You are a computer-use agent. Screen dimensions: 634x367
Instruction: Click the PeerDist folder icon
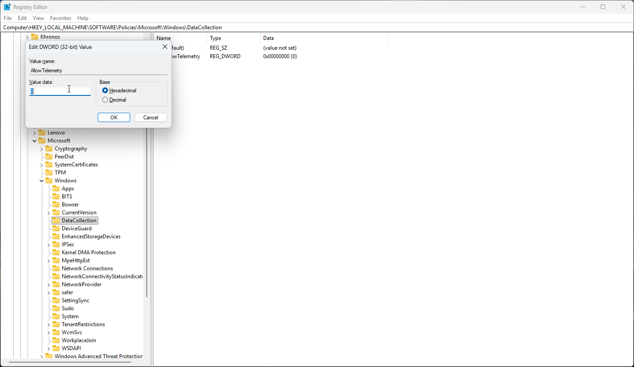click(x=49, y=157)
